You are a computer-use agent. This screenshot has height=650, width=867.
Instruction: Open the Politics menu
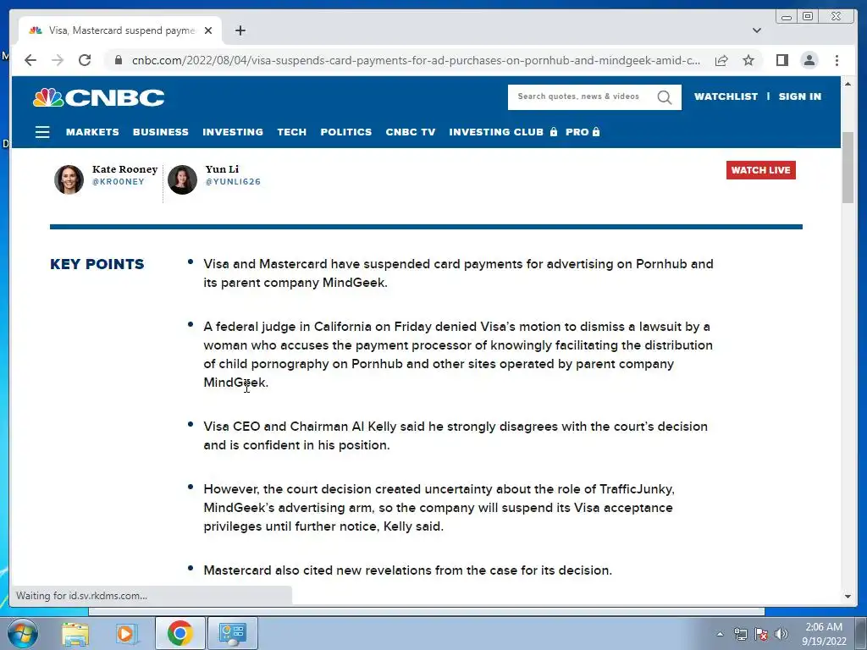click(x=346, y=131)
